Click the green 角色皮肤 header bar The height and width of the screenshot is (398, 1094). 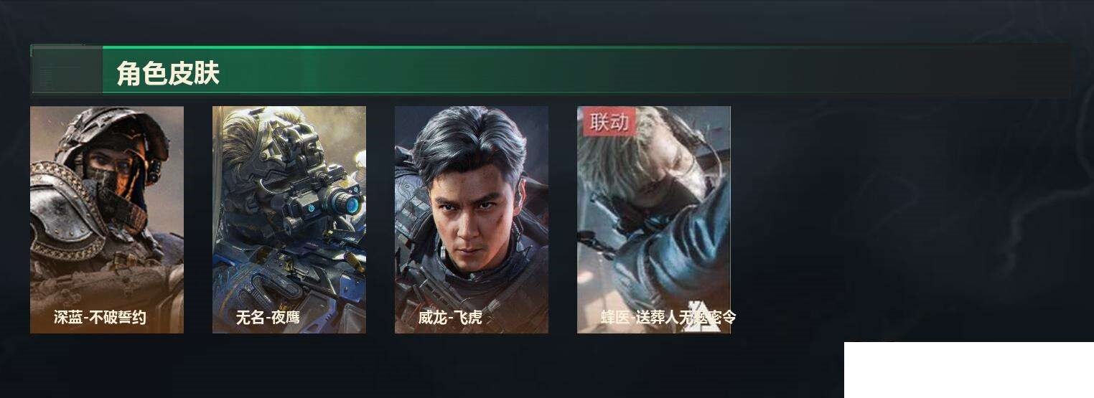click(x=551, y=70)
